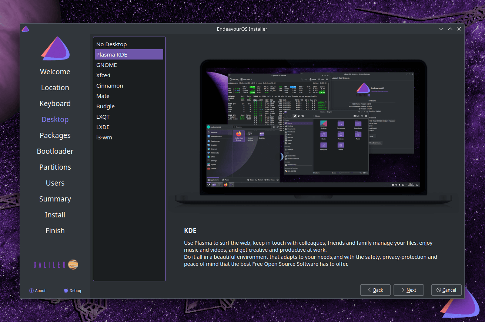The width and height of the screenshot is (485, 322).
Task: Open the Partitions step in the sidebar
Action: coord(55,167)
